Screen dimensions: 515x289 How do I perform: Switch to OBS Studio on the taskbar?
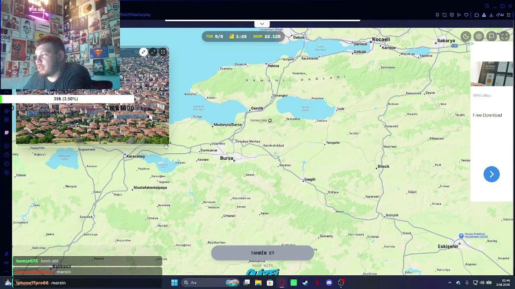[341, 283]
